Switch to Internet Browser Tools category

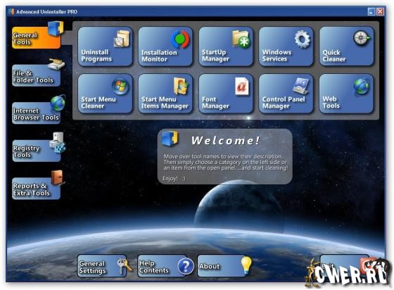[36, 113]
